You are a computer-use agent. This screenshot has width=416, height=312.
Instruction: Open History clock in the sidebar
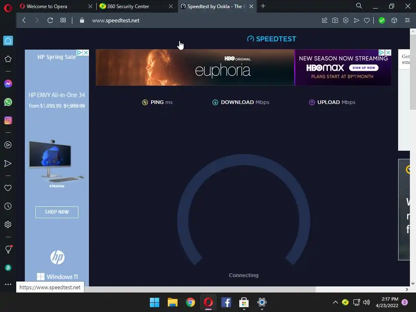tap(8, 206)
